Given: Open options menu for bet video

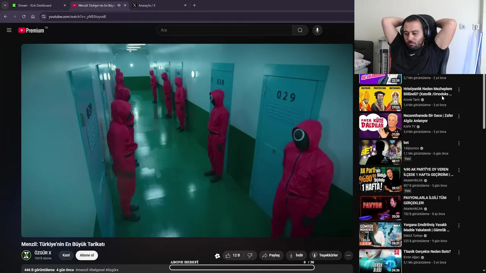Looking at the screenshot, I should 459,143.
